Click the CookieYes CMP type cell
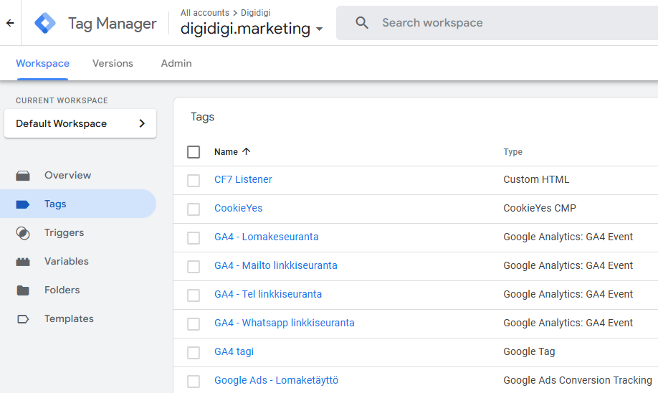The height and width of the screenshot is (393, 658). 540,208
